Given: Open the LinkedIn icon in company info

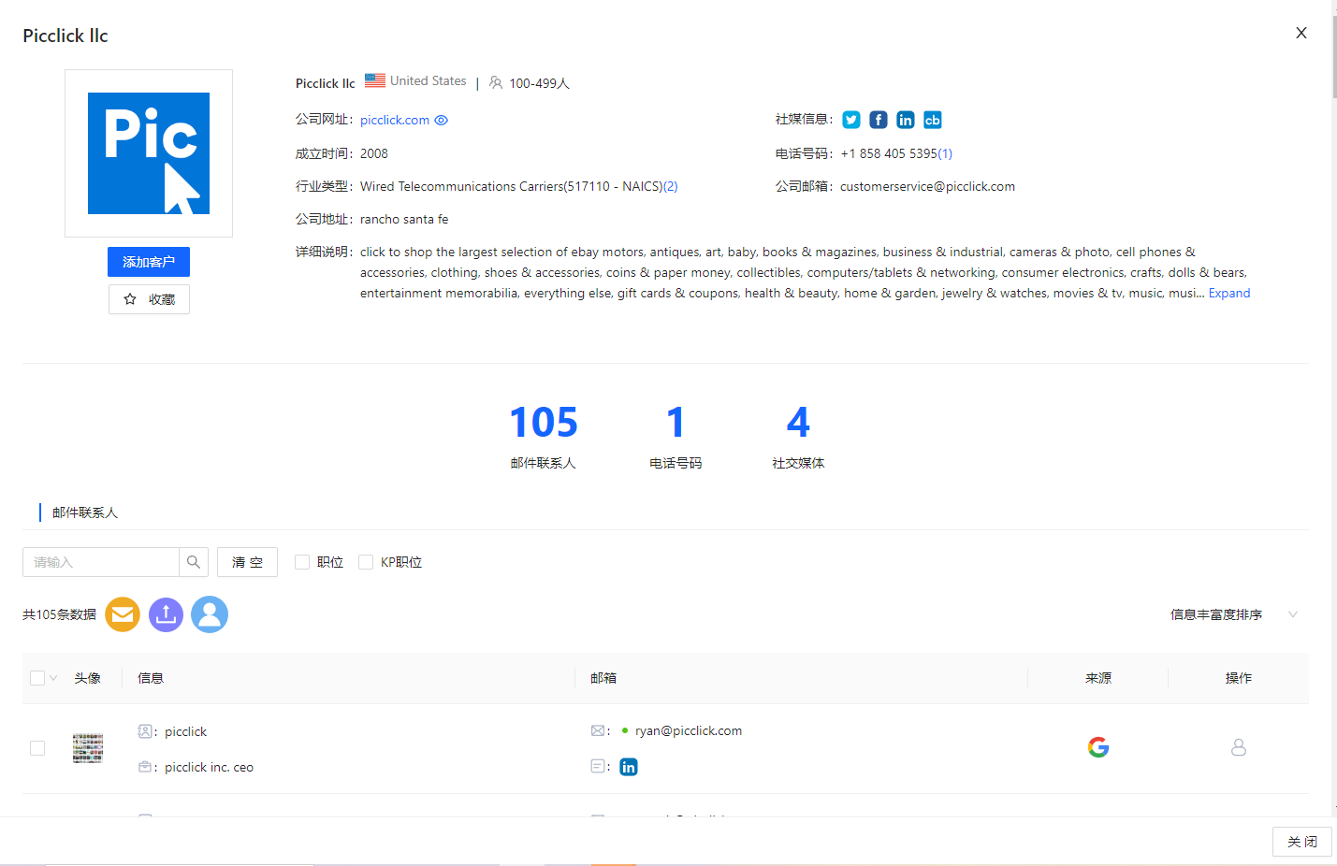Looking at the screenshot, I should click(905, 120).
